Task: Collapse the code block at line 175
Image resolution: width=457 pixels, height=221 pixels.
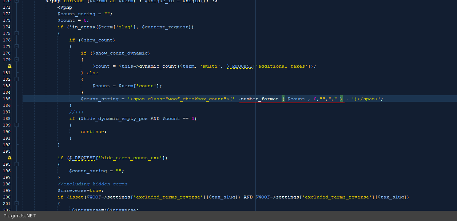Action: tap(16, 33)
